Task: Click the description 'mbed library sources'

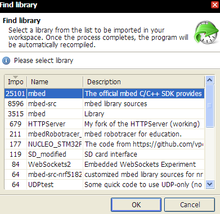Action: click(116, 104)
